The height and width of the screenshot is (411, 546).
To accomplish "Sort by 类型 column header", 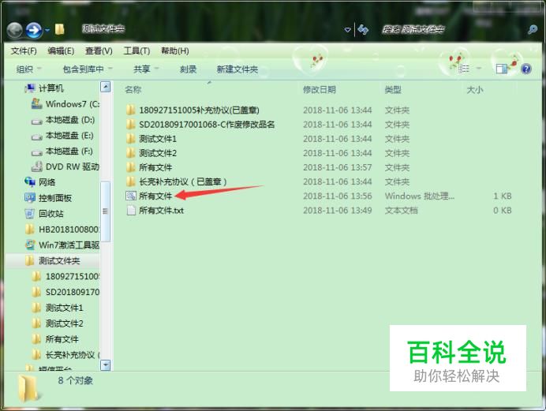I will tap(393, 90).
